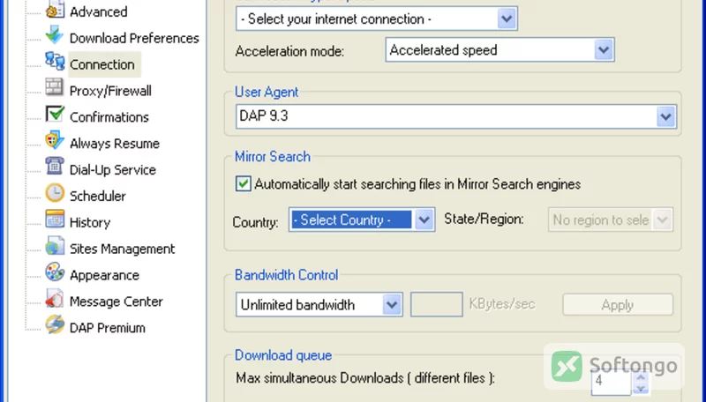Click the Appearance palette icon
Screen dimensions: 706x402
55,272
